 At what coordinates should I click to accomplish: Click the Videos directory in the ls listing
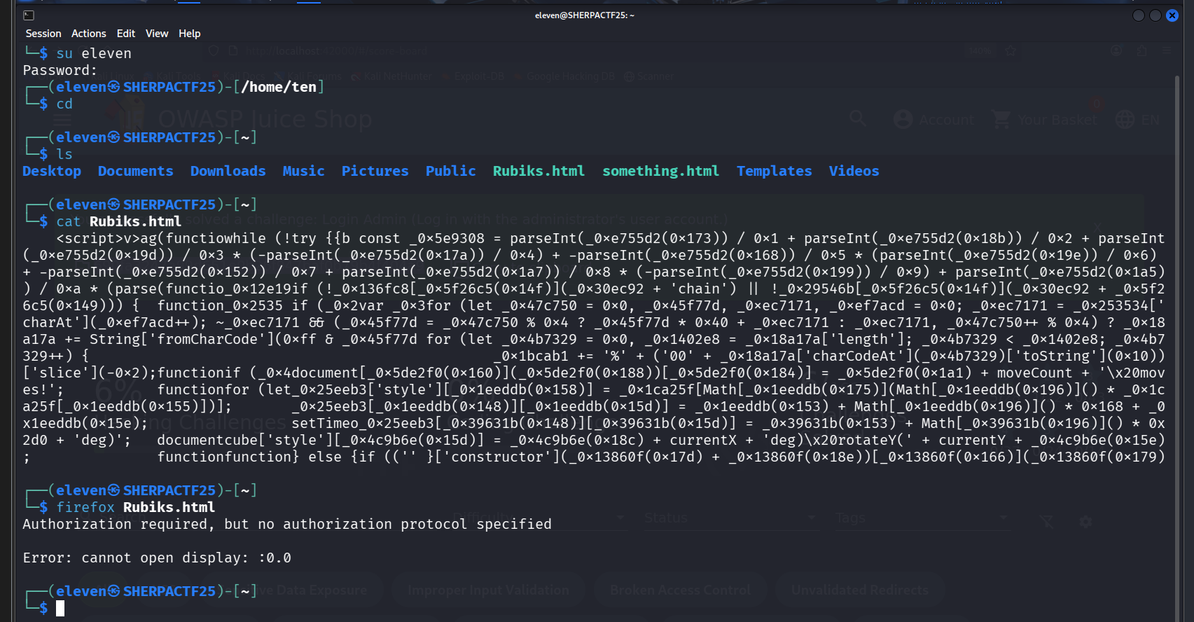tap(854, 171)
